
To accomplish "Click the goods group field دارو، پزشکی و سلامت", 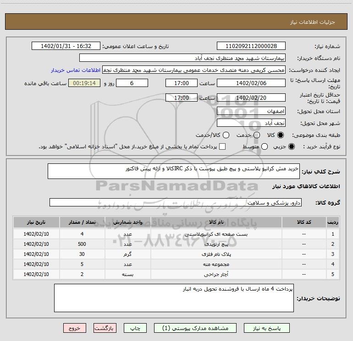I will (x=176, y=202).
